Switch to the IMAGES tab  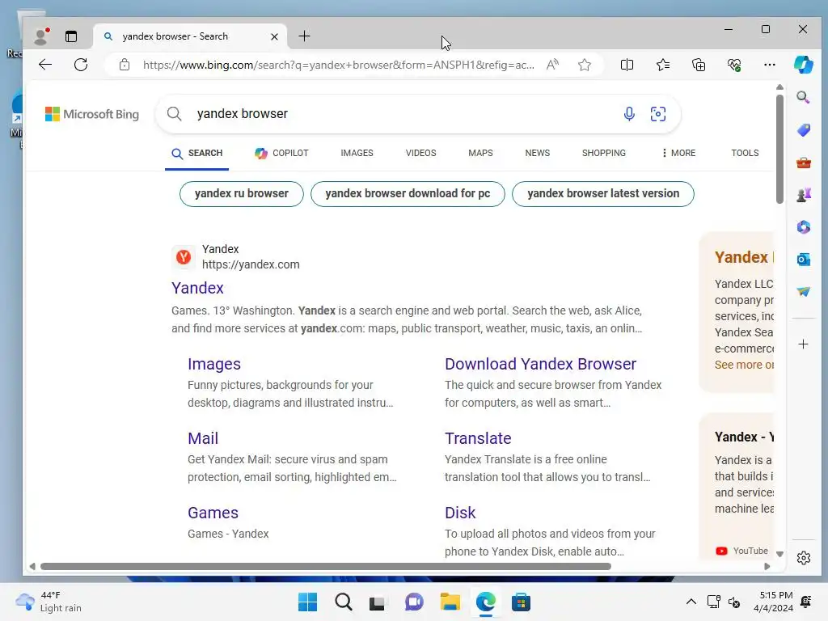pyautogui.click(x=357, y=153)
